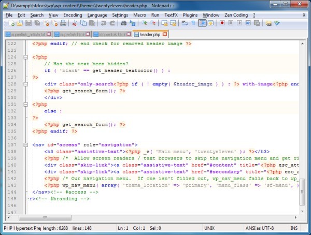The height and width of the screenshot is (235, 311).
Task: Collapse the fold at line 131
Action: [x=25, y=105]
